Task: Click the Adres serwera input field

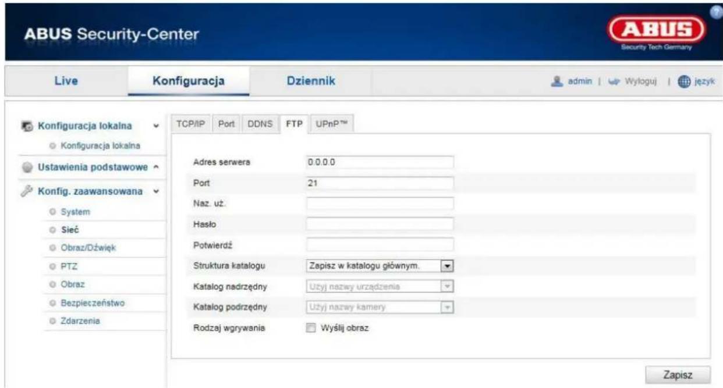Action: 379,162
